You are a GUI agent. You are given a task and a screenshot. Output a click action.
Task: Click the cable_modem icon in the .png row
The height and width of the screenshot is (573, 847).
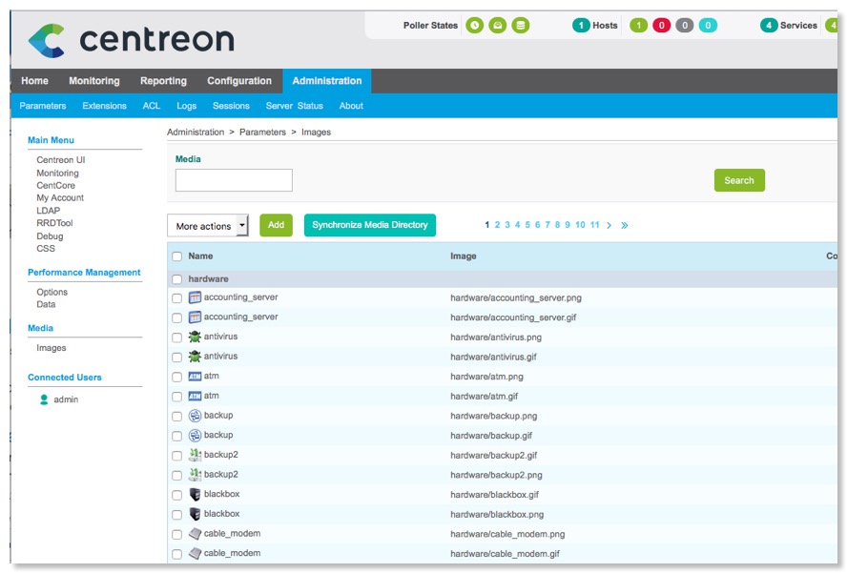(x=195, y=534)
